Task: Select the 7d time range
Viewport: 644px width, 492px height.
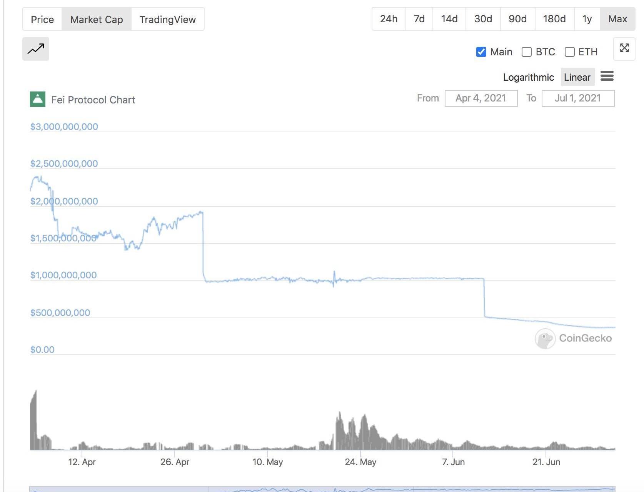Action: pyautogui.click(x=419, y=19)
